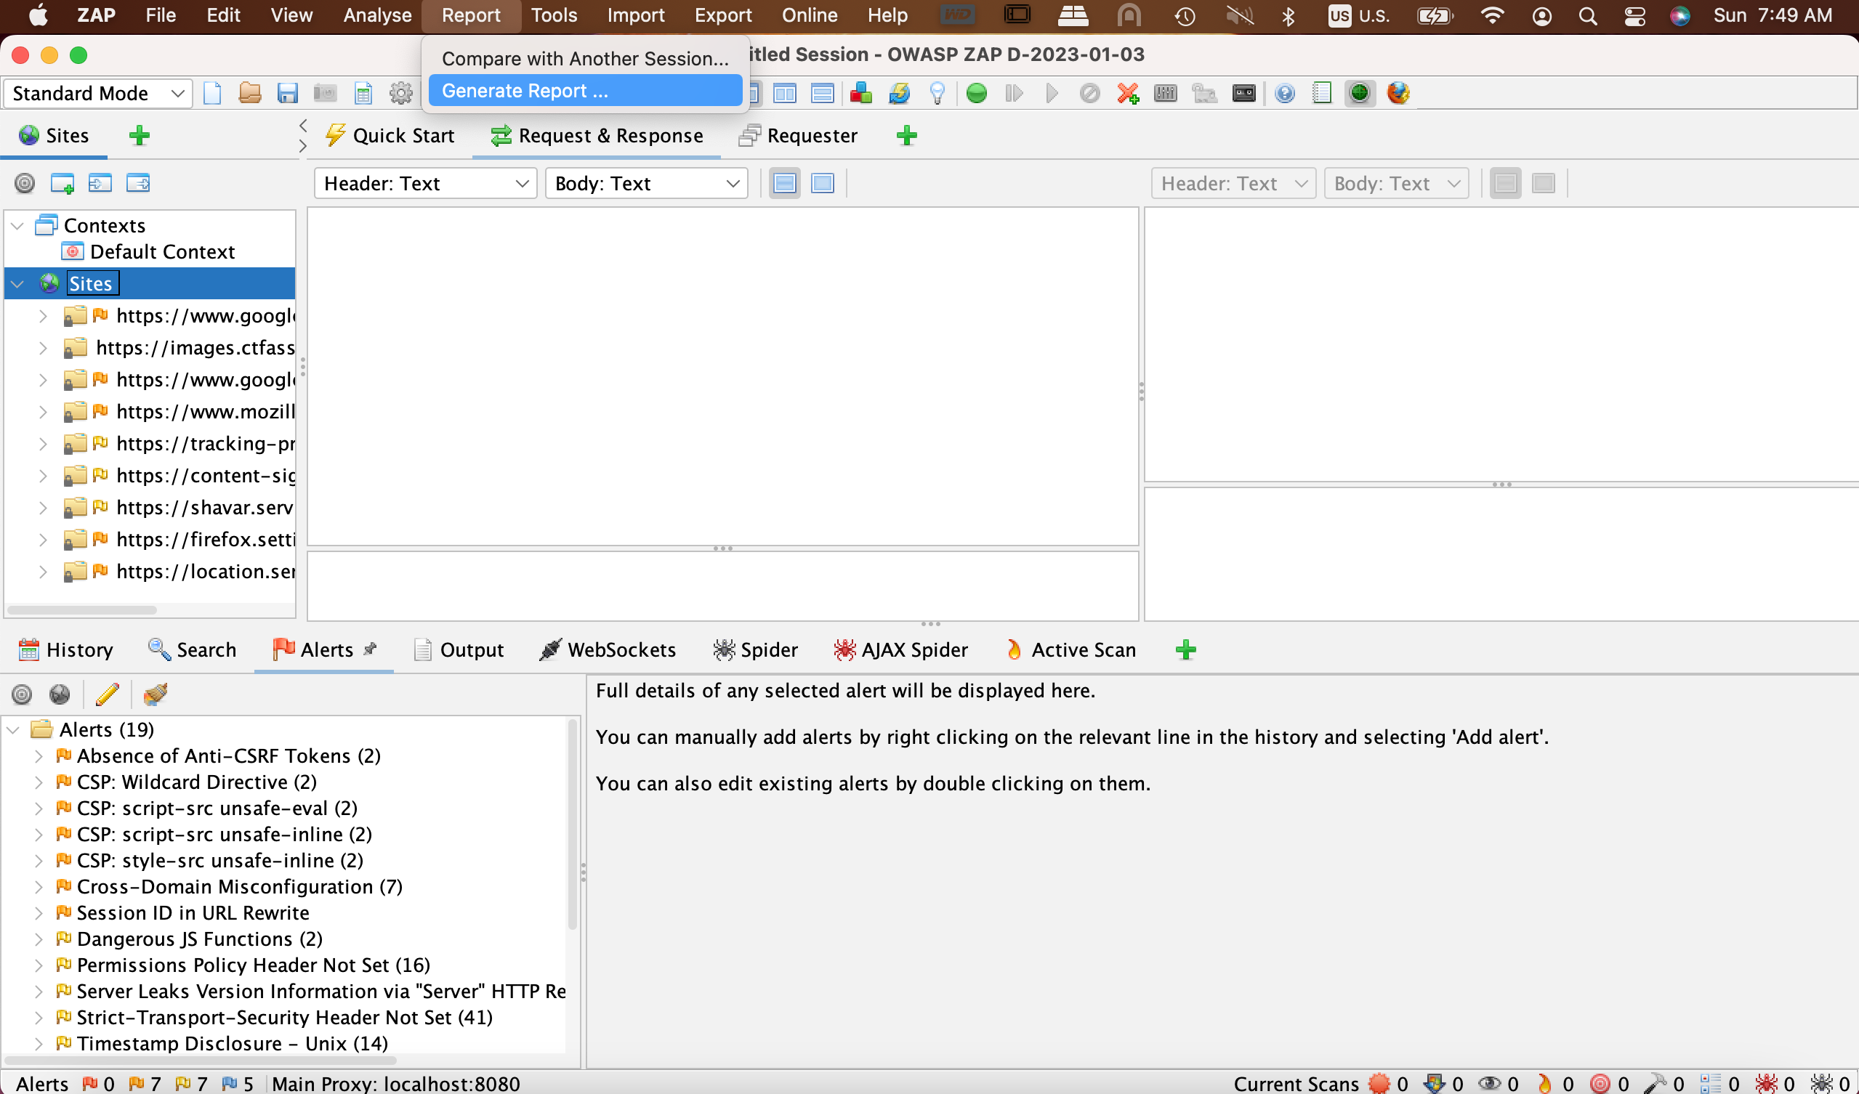Click Compare with Another Session menu entry
Screen dimensions: 1859x1094
584,58
